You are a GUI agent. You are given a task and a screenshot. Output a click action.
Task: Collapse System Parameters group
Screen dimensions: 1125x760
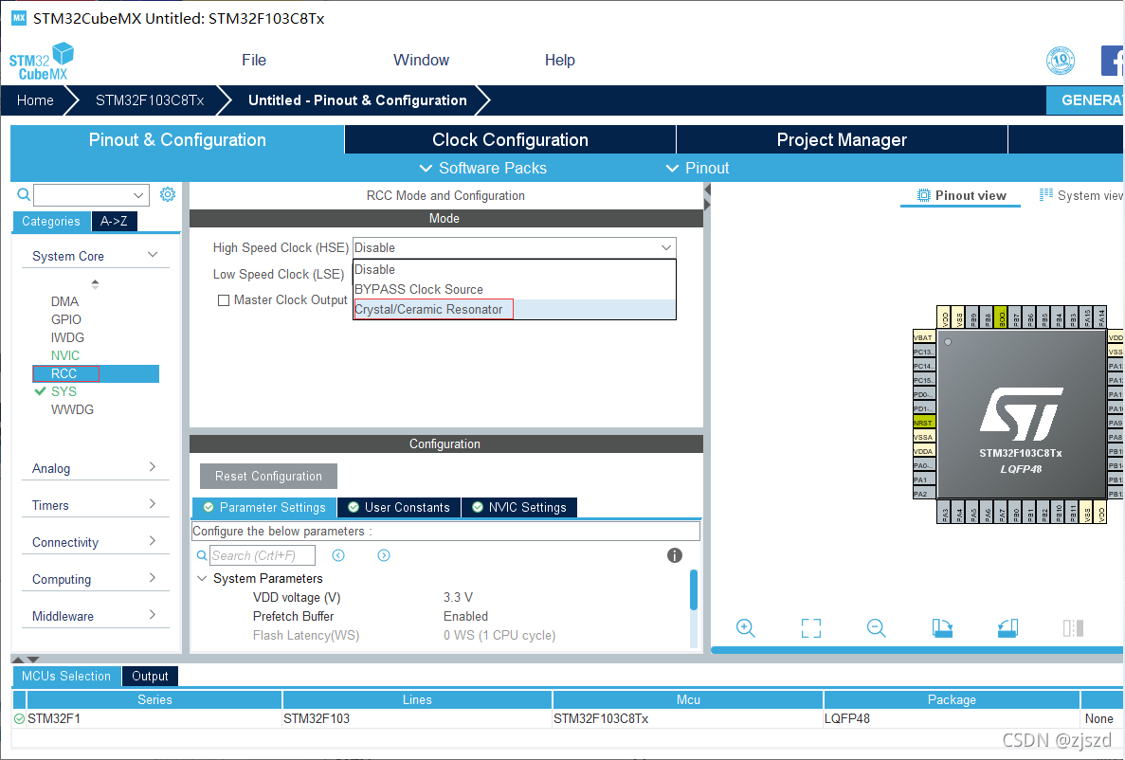tap(202, 578)
